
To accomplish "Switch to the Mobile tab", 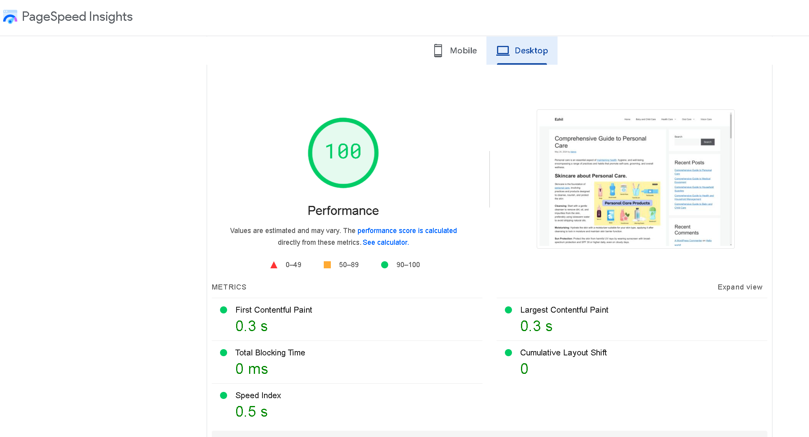I will 455,51.
